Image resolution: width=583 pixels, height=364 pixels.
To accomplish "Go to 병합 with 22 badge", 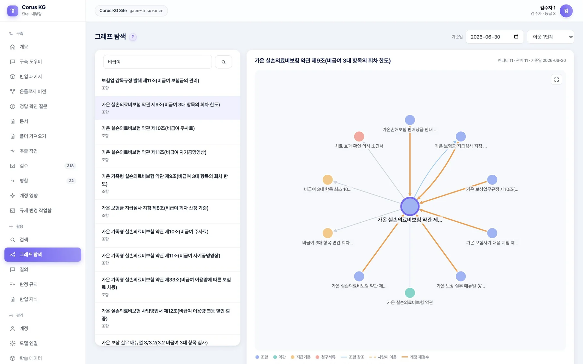I will 43,181.
